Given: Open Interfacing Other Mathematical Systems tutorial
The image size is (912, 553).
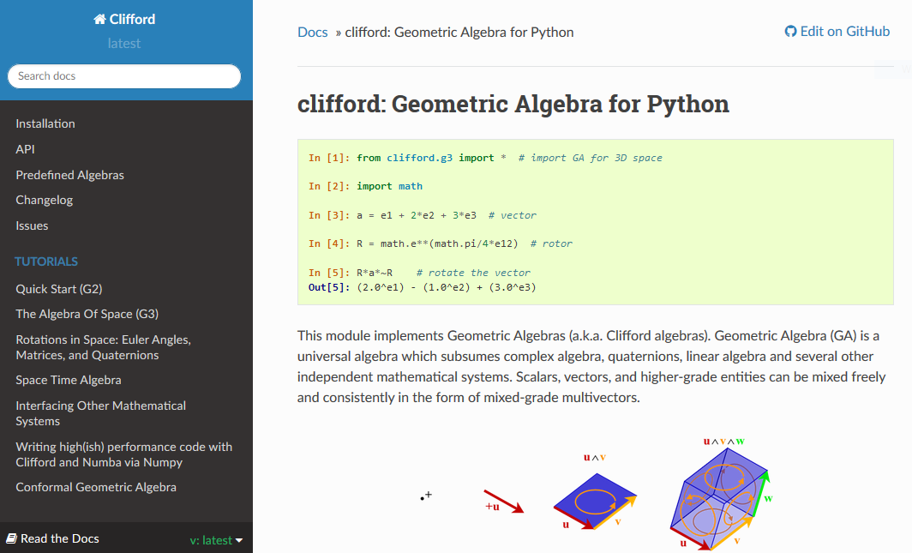Looking at the screenshot, I should coord(100,413).
